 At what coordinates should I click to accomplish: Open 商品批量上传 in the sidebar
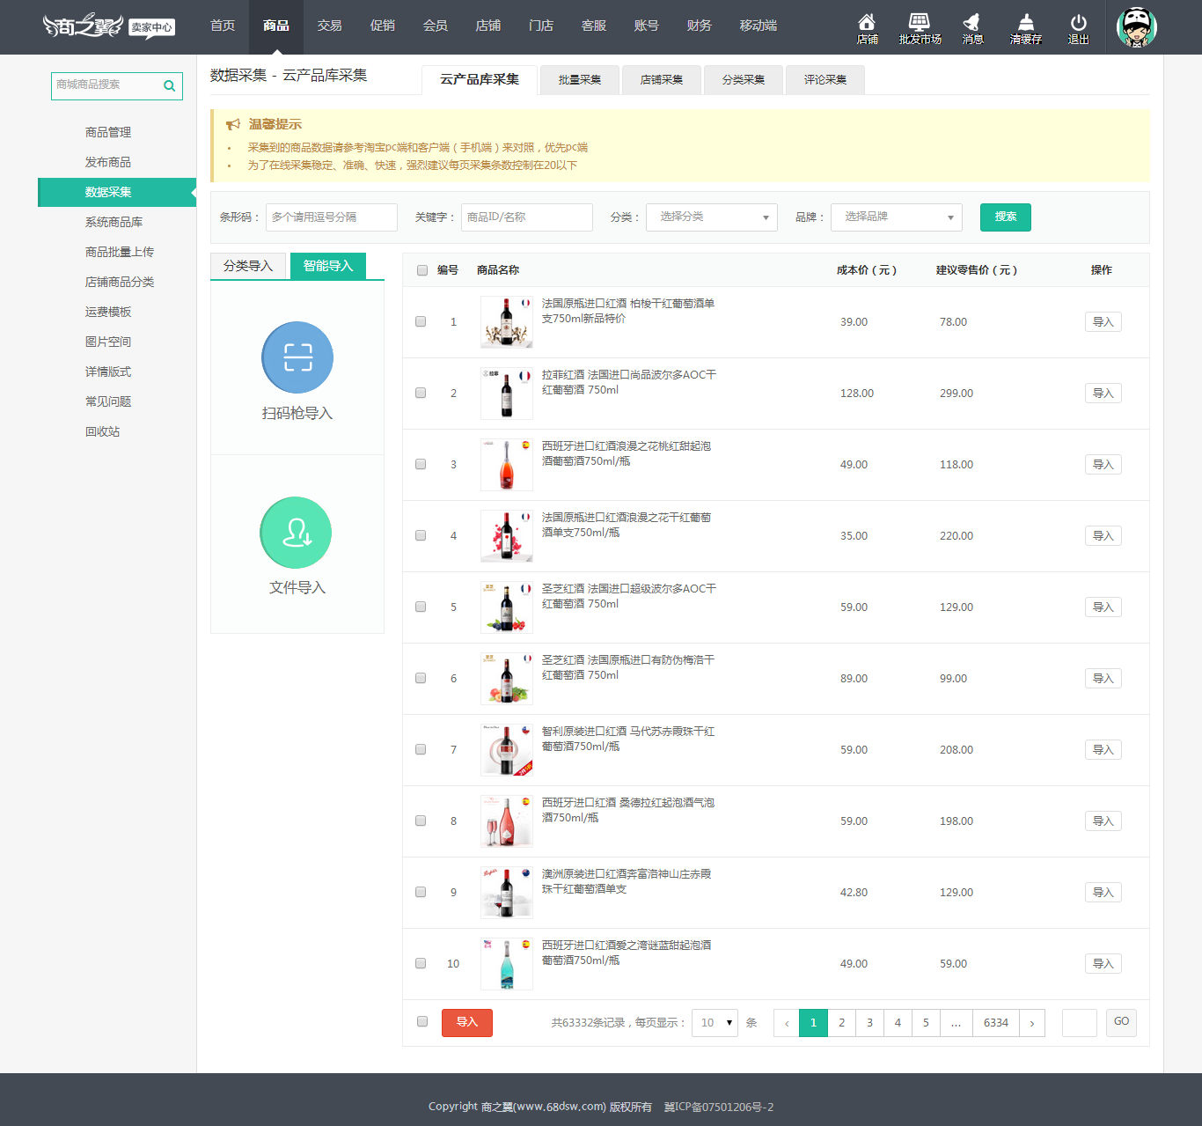119,252
